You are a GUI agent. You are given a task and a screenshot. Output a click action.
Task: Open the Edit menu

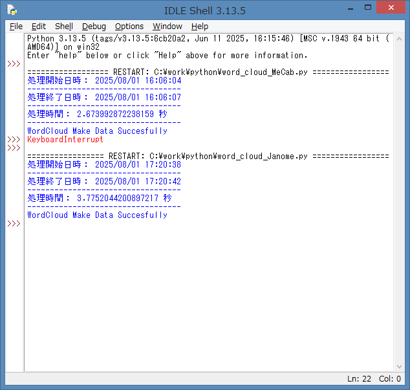pyautogui.click(x=39, y=27)
